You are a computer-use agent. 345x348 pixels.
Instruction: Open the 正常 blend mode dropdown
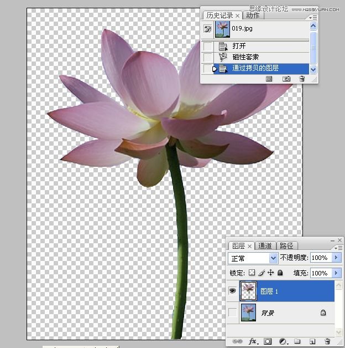[253, 258]
